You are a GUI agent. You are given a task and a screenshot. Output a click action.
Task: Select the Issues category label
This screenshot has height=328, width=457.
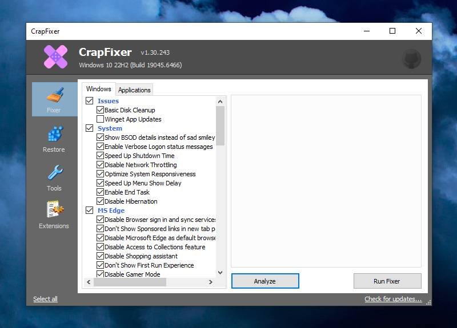click(108, 101)
